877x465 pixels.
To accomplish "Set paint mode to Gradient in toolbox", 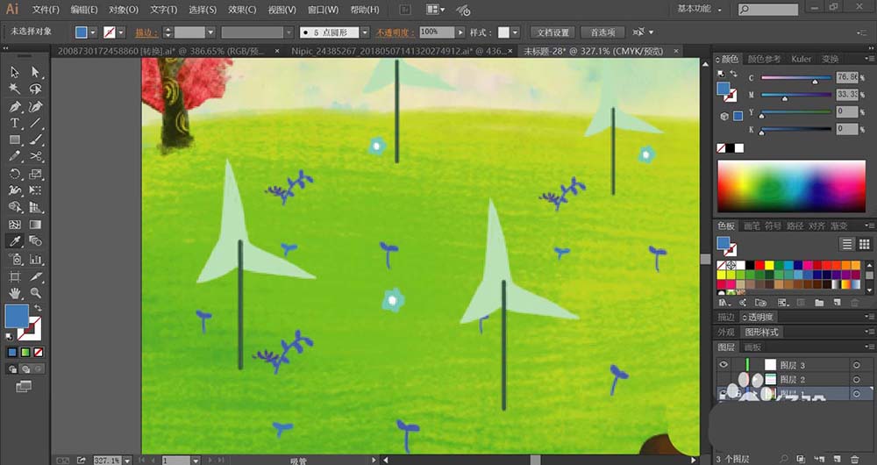I will pyautogui.click(x=25, y=353).
